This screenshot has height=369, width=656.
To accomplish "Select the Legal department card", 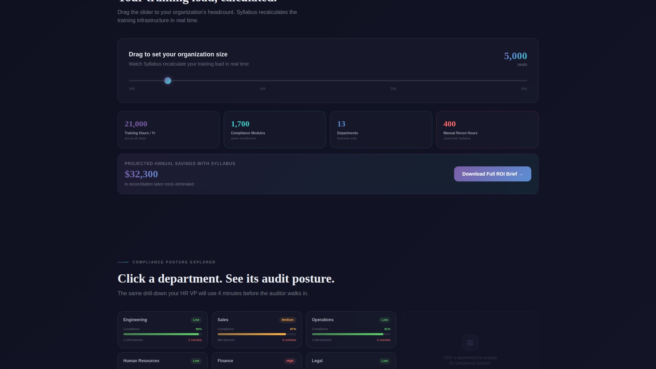I will 351,361.
